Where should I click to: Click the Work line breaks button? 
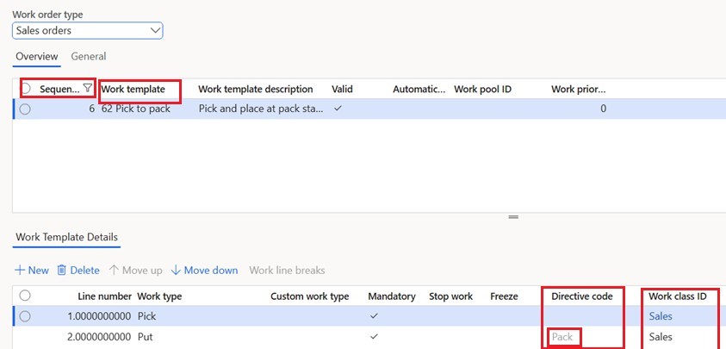click(x=287, y=271)
